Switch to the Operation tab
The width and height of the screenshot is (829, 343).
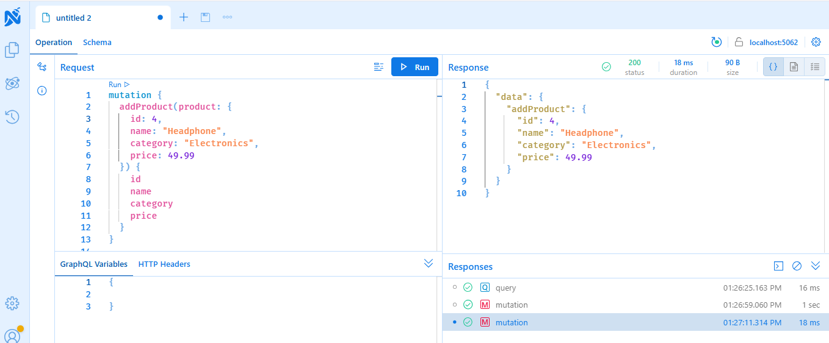tap(54, 43)
